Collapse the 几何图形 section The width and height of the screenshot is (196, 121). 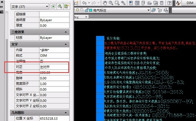pos(66,113)
